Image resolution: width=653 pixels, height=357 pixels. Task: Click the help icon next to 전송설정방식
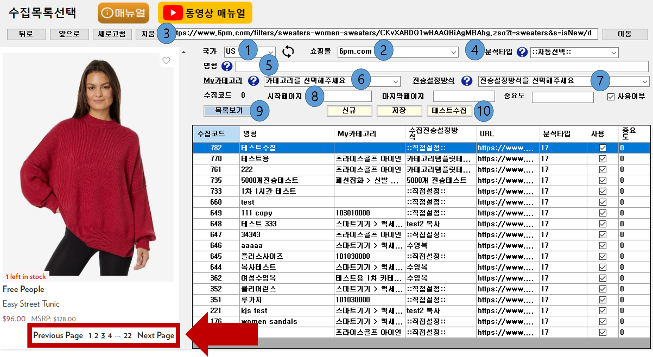coord(466,81)
